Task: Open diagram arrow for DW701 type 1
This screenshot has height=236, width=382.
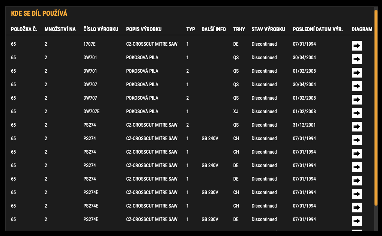Action: 356,59
